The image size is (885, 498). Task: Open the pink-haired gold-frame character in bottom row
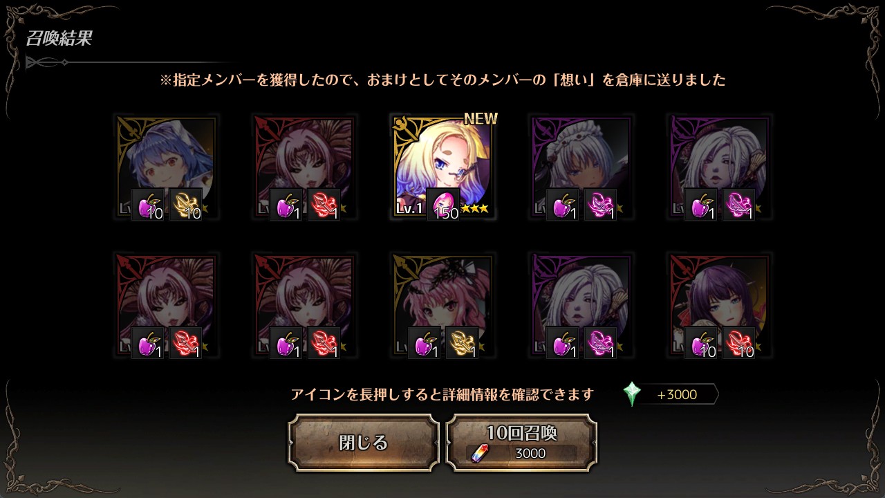[x=442, y=306]
